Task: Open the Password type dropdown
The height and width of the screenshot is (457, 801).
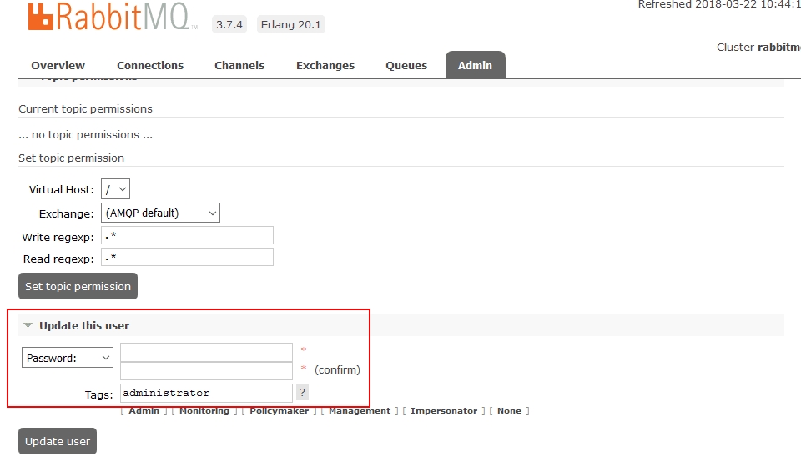Action: [67, 358]
